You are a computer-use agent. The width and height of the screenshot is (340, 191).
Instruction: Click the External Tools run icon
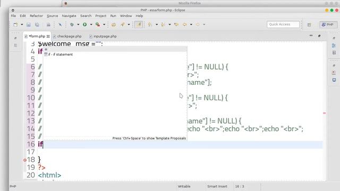[x=98, y=24]
